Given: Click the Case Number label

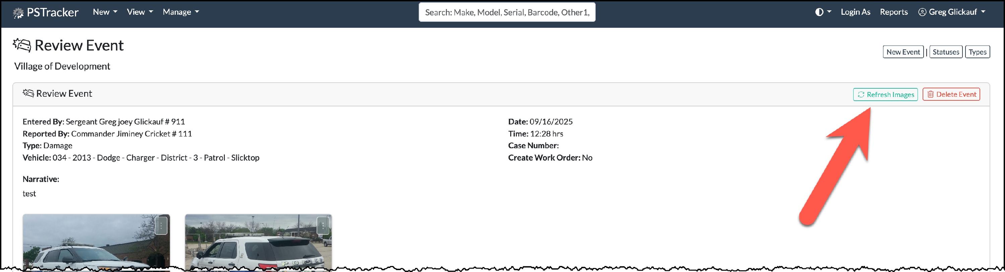Looking at the screenshot, I should 533,145.
